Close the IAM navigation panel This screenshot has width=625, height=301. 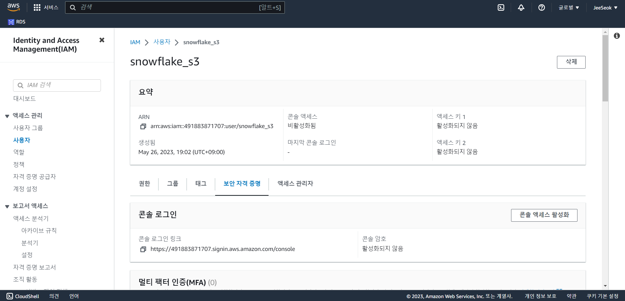[x=102, y=40]
